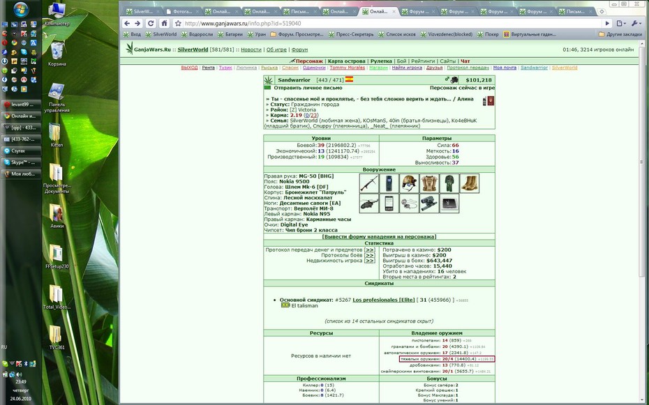Click the Digital Eye item image
Screen dimensions: 649x405
(429, 204)
